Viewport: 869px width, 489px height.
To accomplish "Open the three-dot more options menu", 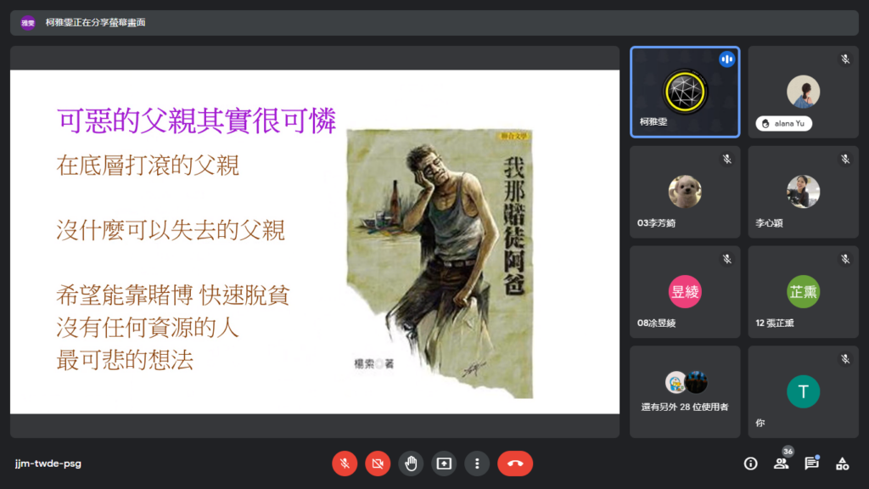I will pyautogui.click(x=477, y=464).
